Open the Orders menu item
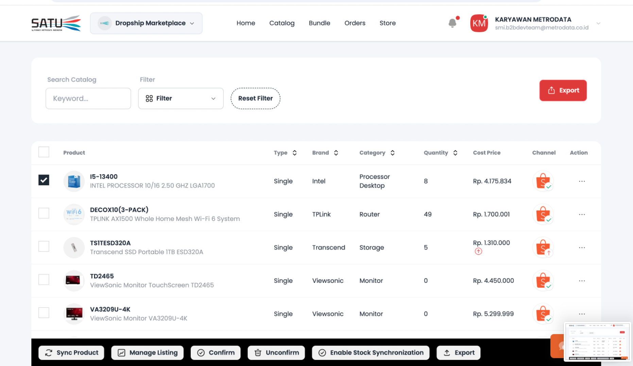633x366 pixels. (x=355, y=23)
